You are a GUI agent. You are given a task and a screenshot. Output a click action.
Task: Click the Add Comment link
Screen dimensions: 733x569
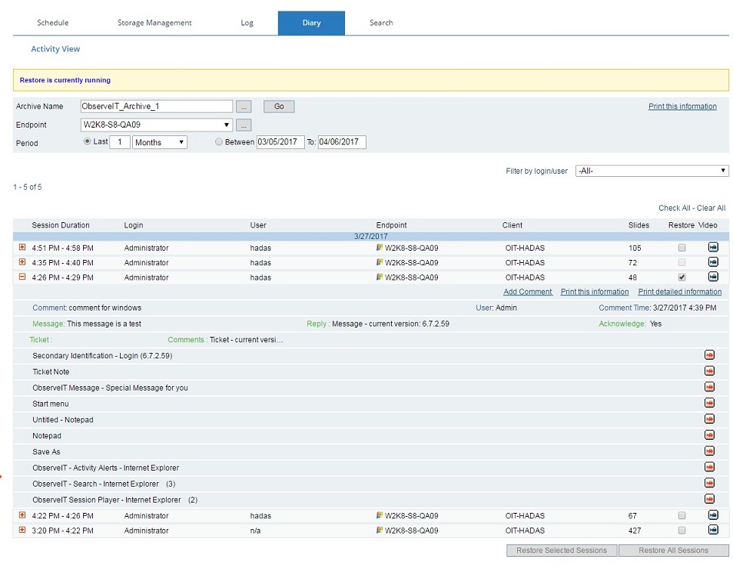(x=527, y=292)
